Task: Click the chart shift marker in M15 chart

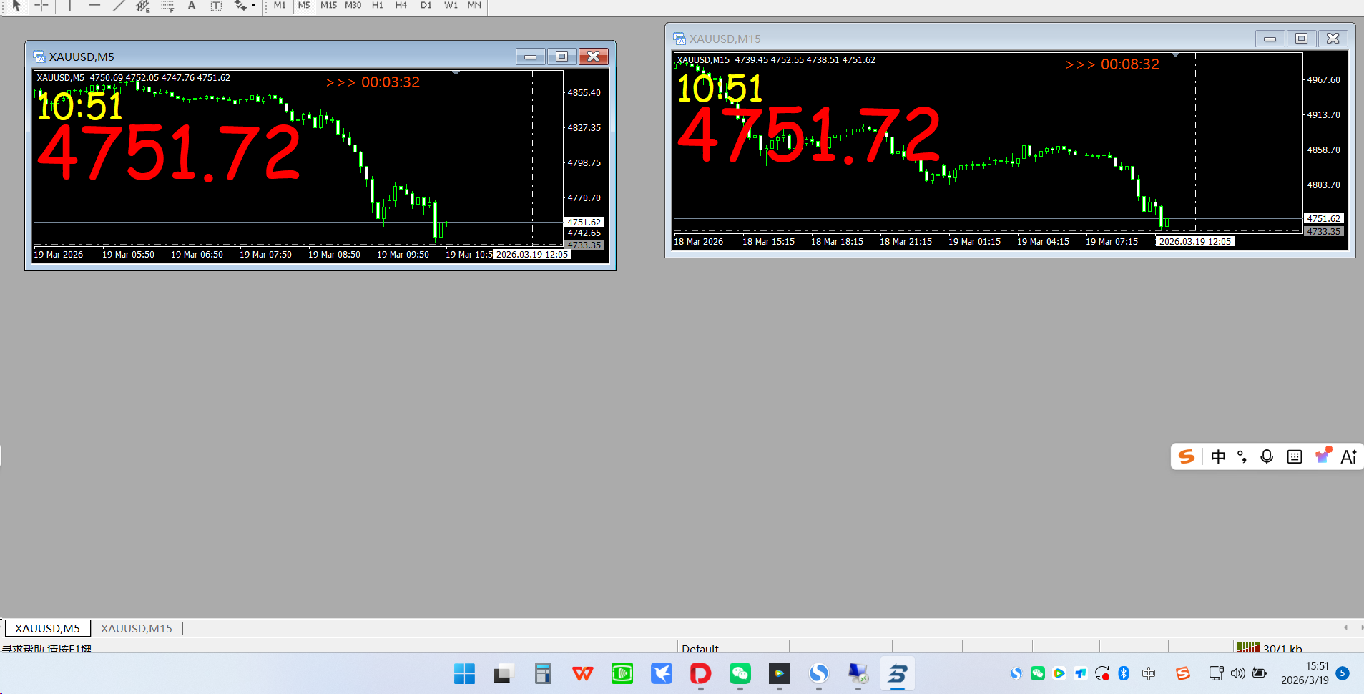Action: 1175,55
